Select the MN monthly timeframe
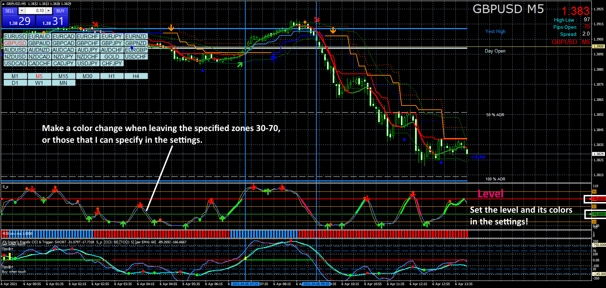 tap(63, 83)
